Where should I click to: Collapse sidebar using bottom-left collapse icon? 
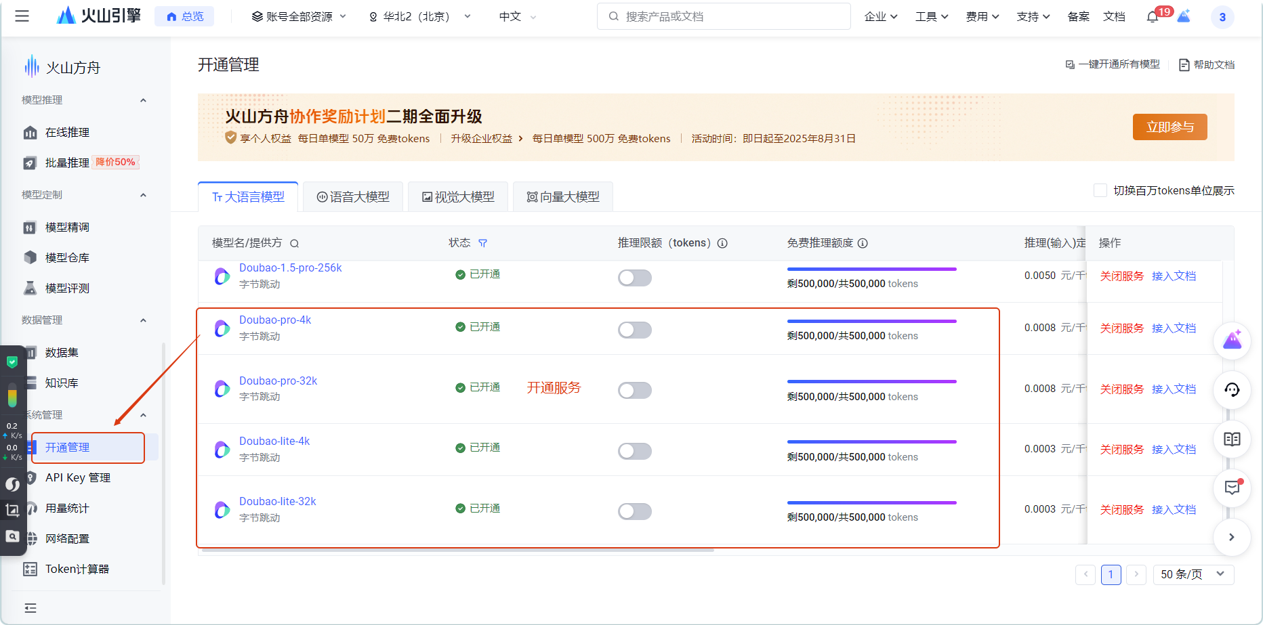click(30, 608)
